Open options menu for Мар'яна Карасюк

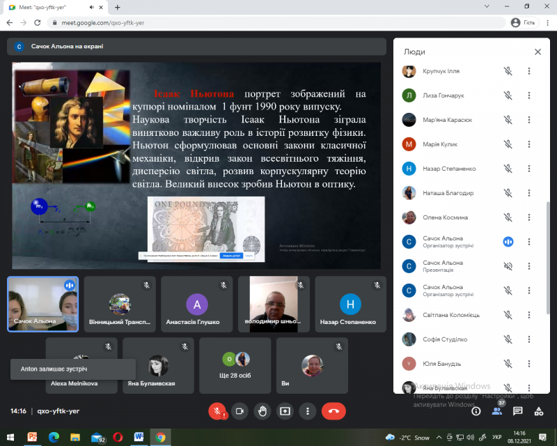point(529,120)
